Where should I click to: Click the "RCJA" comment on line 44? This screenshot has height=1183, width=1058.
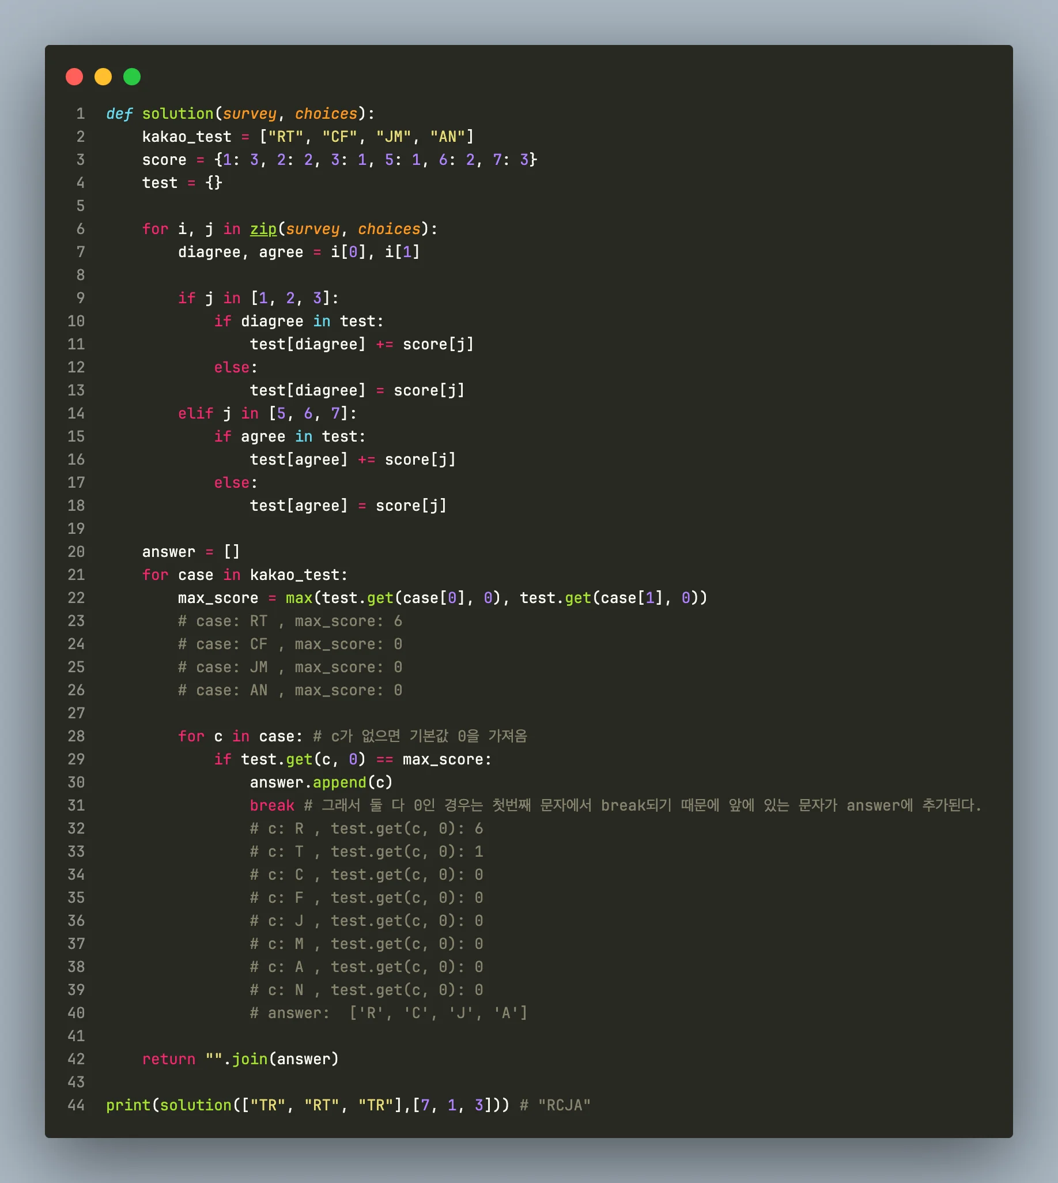click(555, 1105)
